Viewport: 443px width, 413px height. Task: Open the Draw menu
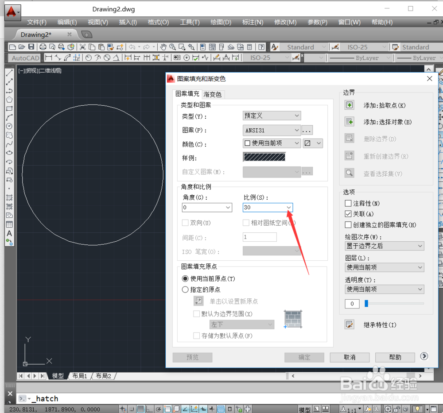point(221,22)
